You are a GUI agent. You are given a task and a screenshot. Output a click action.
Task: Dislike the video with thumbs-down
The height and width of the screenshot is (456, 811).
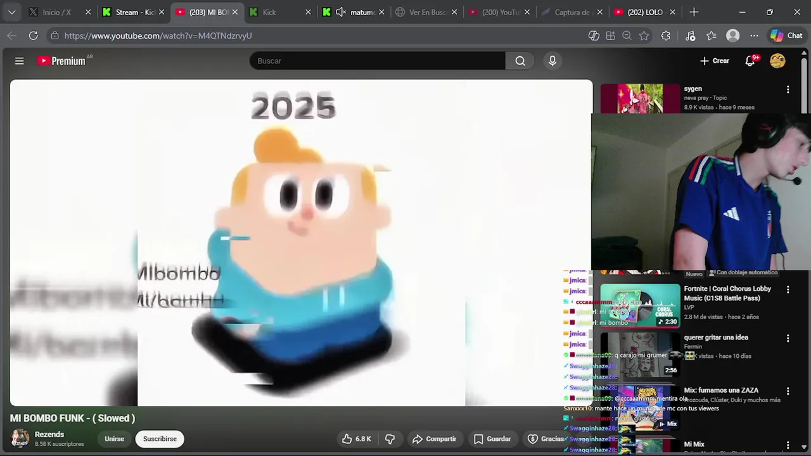click(x=390, y=439)
